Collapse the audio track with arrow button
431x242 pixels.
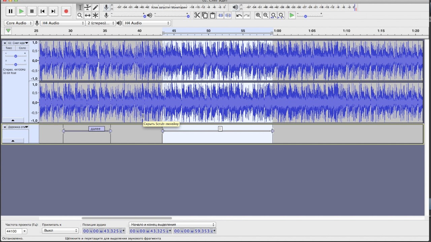pyautogui.click(x=13, y=120)
